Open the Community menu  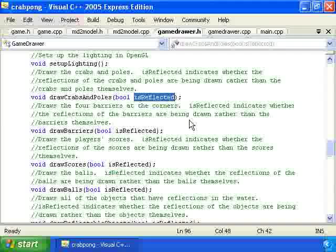click(x=195, y=20)
